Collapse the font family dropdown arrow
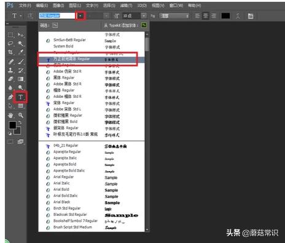Screen dimensions: 285x243 point(80,16)
